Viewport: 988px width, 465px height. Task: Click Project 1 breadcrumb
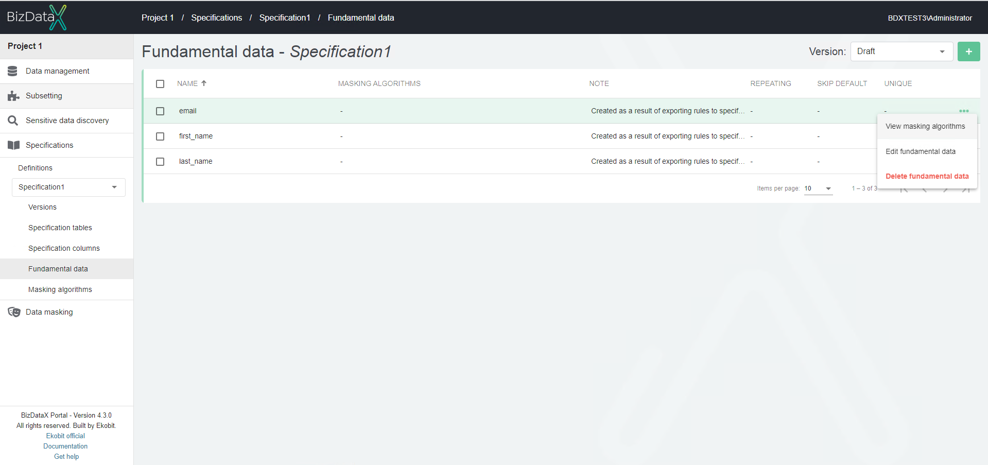(158, 18)
